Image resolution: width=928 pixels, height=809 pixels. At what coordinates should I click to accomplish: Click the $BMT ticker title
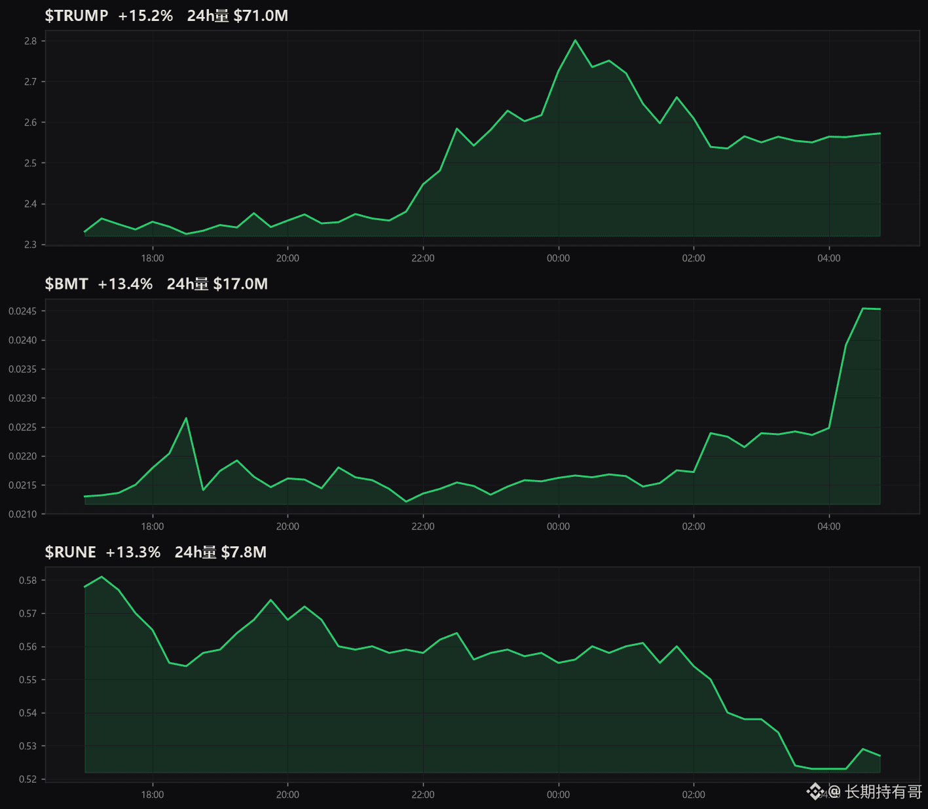point(66,284)
